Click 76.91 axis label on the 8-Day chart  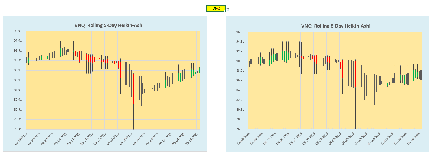pyautogui.click(x=240, y=129)
